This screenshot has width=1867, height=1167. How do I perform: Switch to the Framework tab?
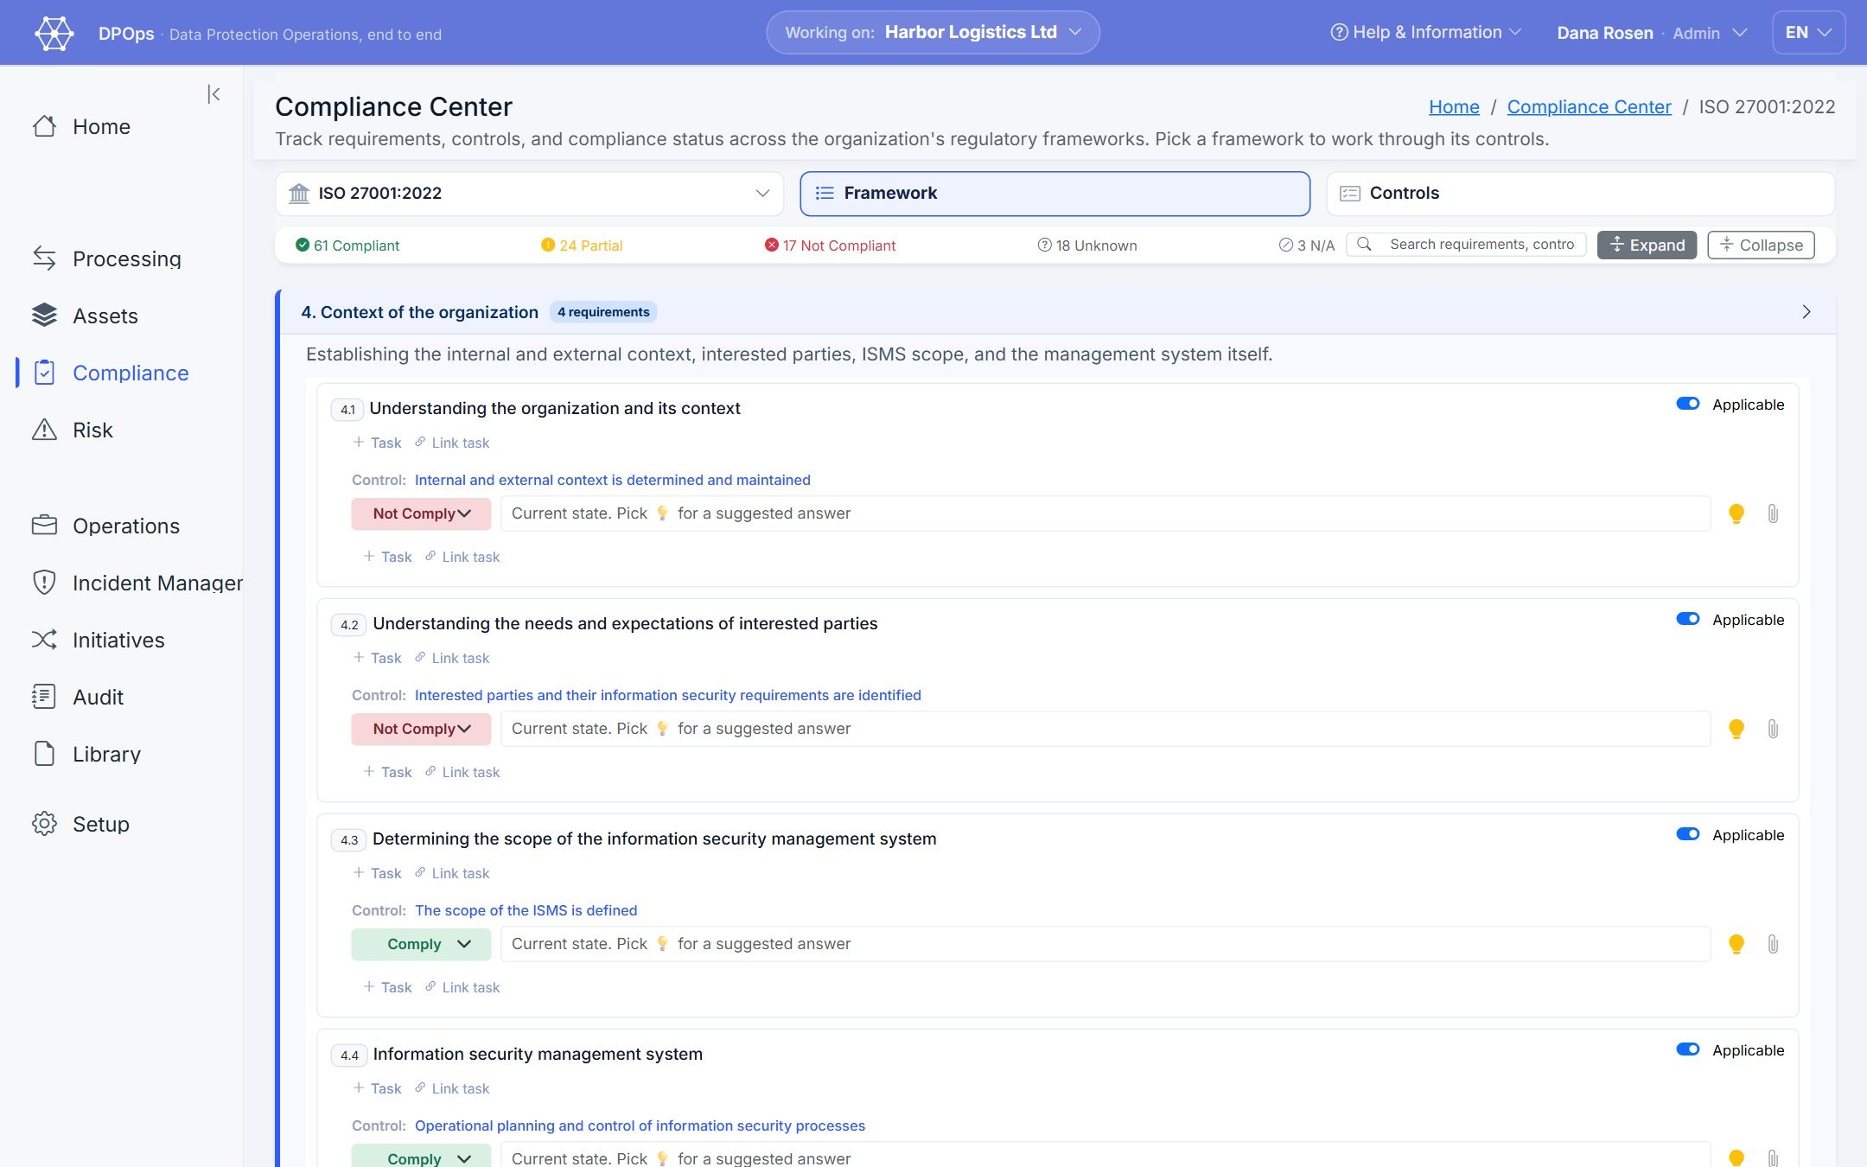1055,194
